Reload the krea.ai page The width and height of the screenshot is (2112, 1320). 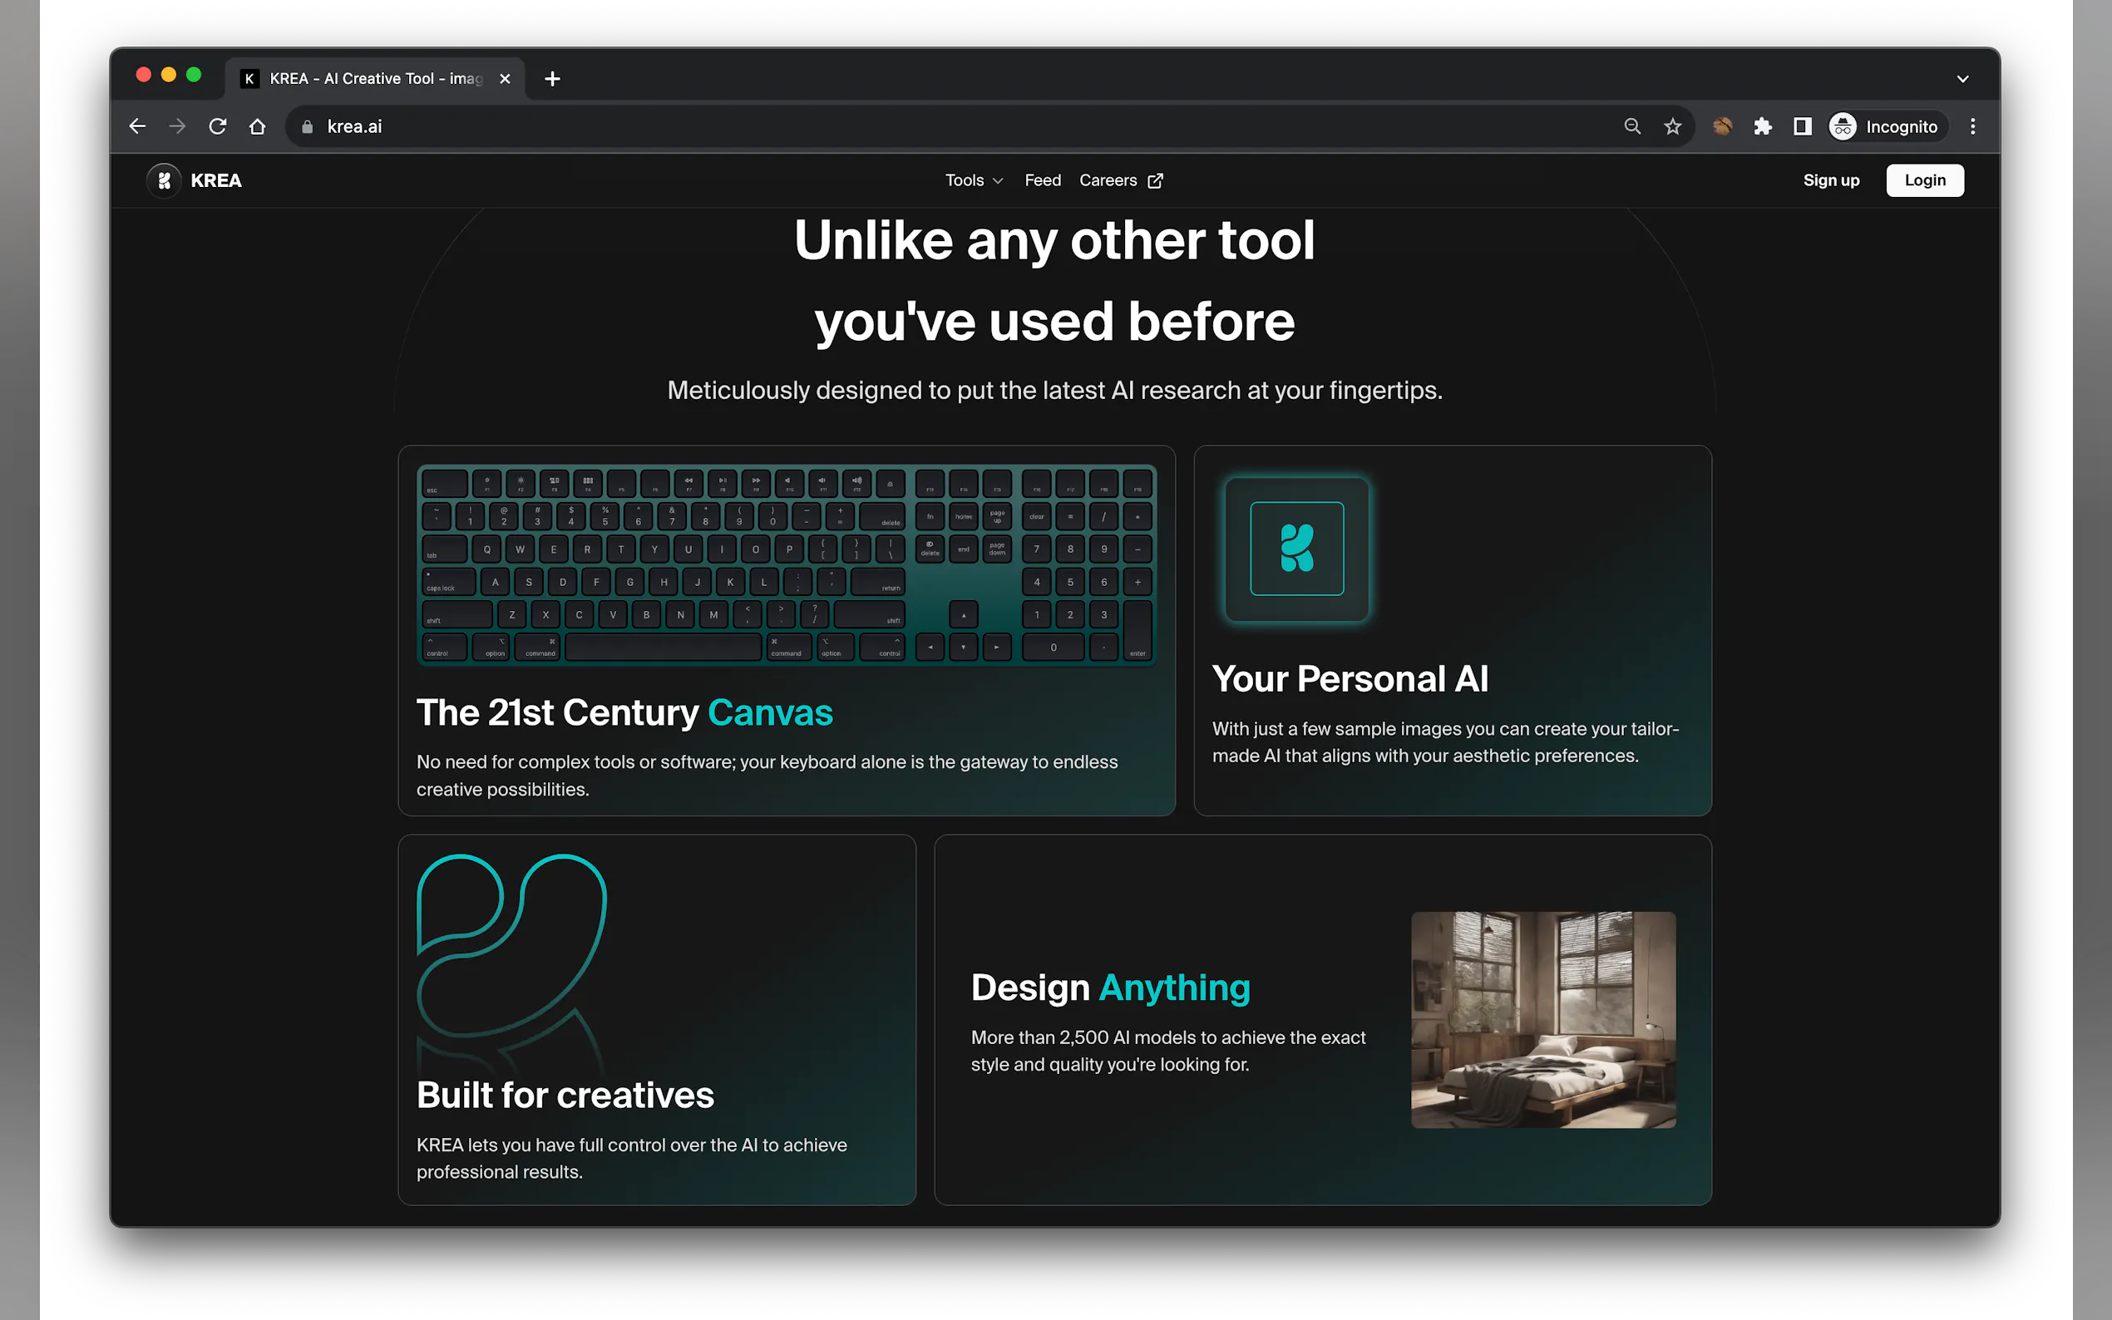[217, 126]
